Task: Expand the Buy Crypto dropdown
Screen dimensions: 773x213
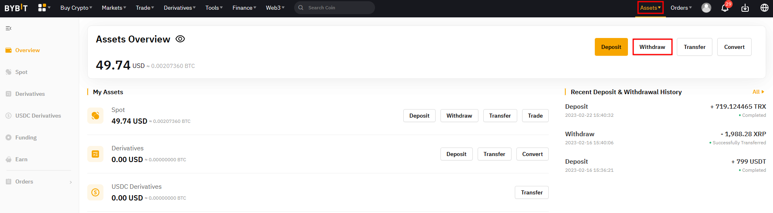Action: click(x=76, y=8)
